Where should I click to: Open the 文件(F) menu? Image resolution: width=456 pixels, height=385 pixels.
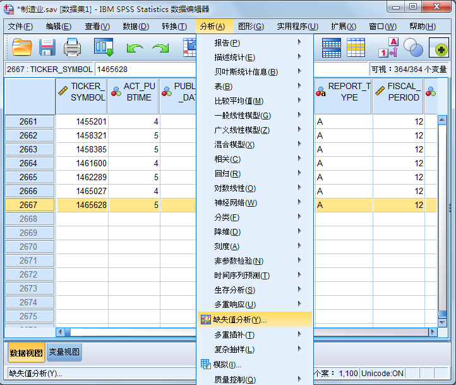[20, 27]
